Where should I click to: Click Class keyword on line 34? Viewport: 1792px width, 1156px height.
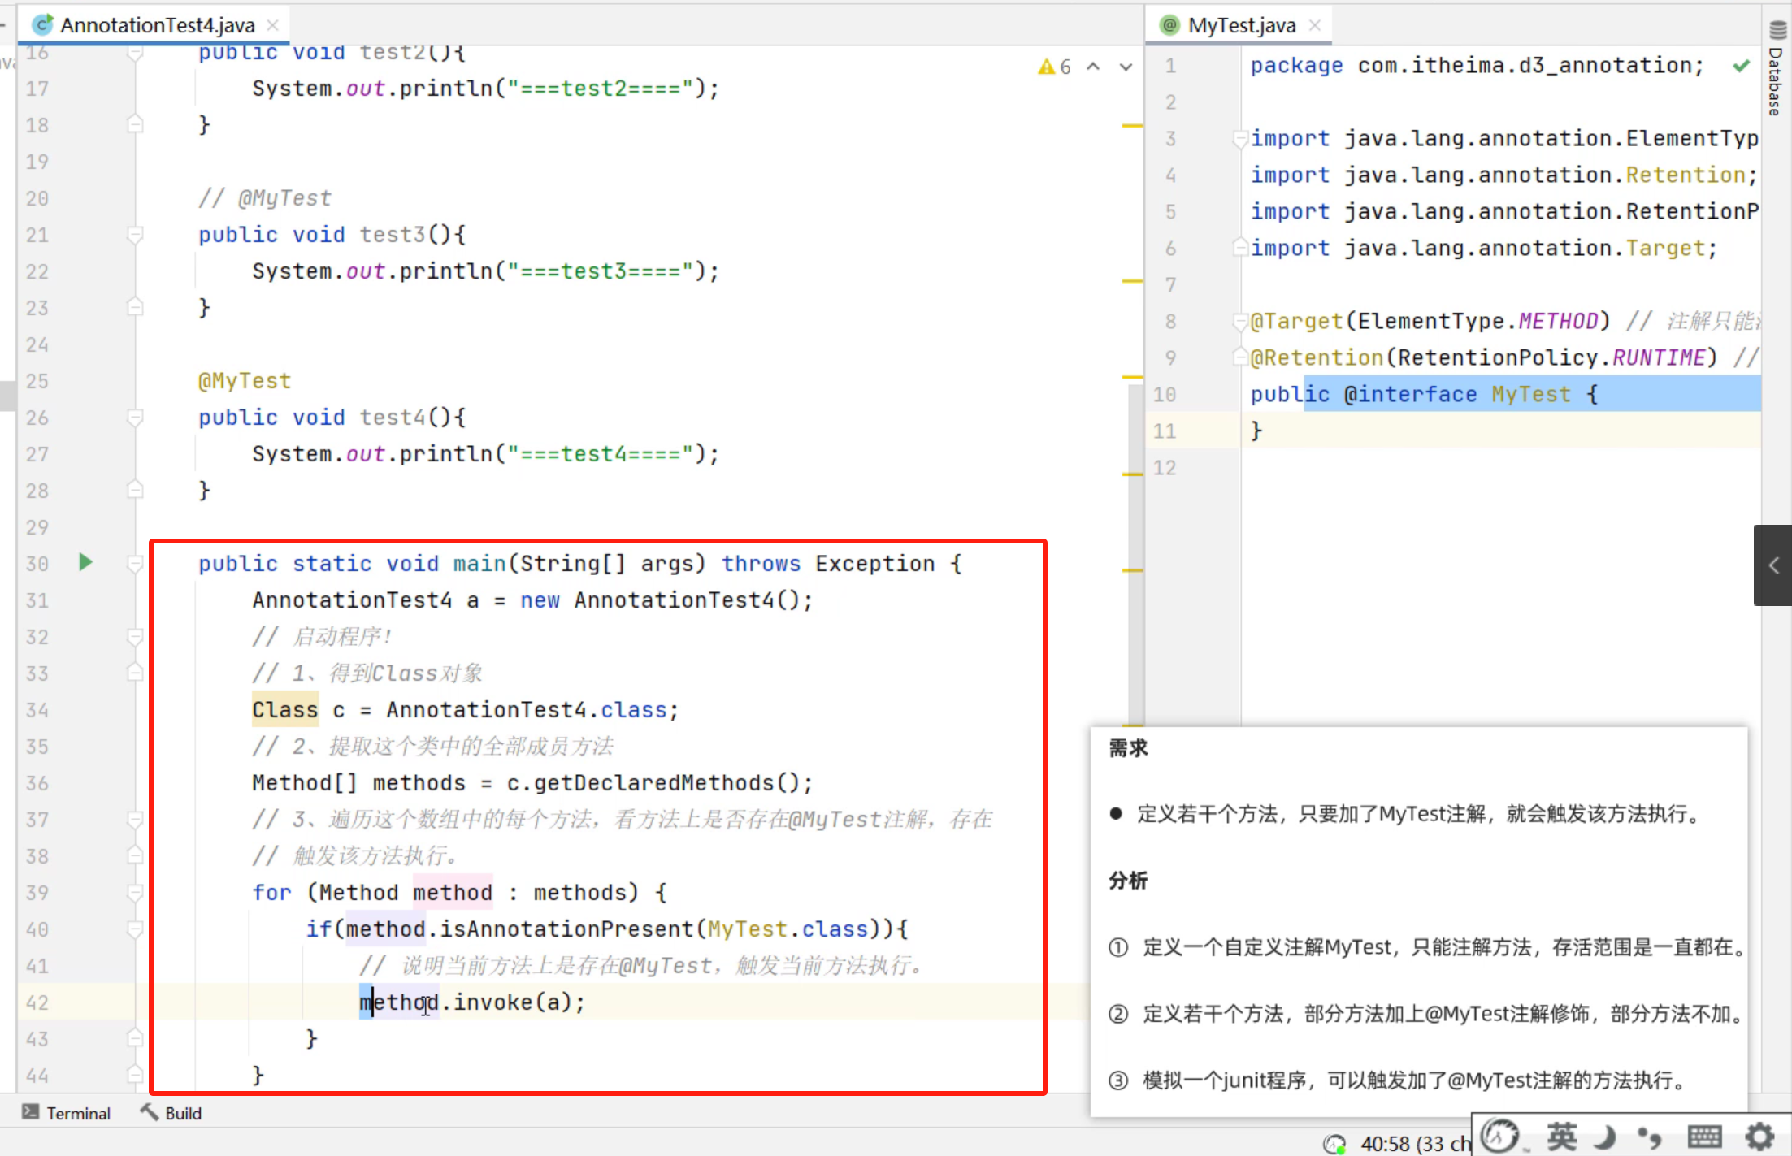[284, 709]
